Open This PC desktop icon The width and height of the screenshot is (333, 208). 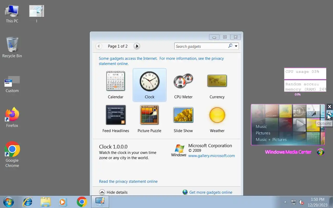tap(12, 14)
